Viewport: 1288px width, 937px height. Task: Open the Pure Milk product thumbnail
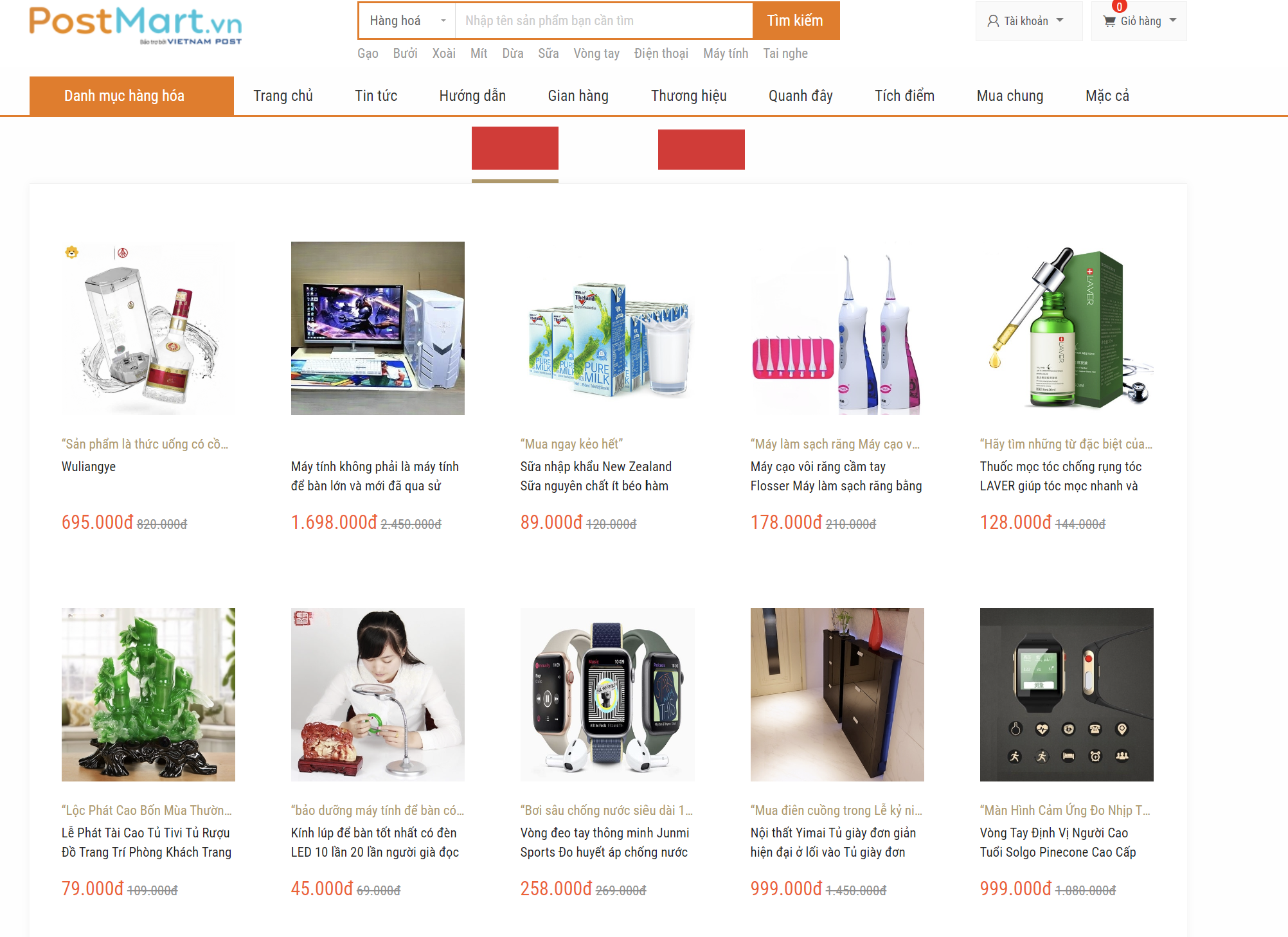pyautogui.click(x=607, y=328)
